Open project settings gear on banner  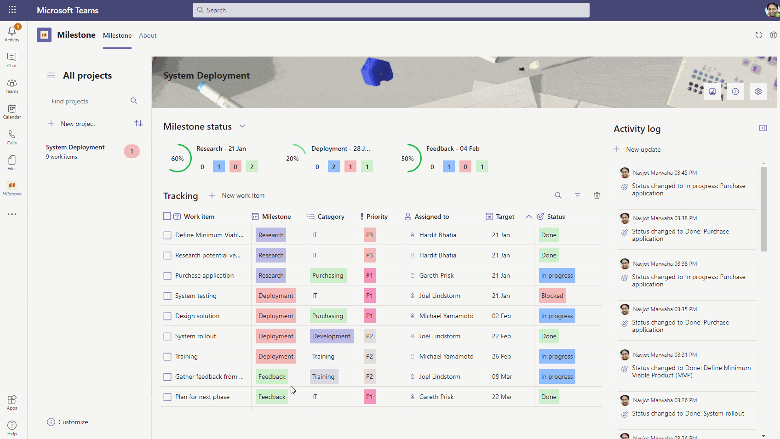click(758, 91)
